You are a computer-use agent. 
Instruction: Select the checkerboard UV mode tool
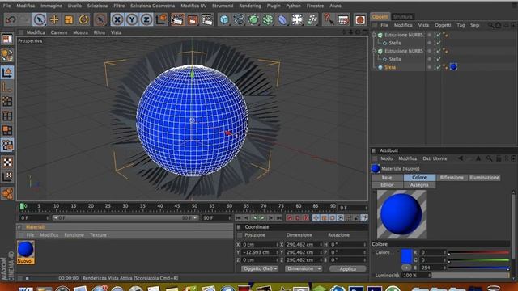pos(7,162)
